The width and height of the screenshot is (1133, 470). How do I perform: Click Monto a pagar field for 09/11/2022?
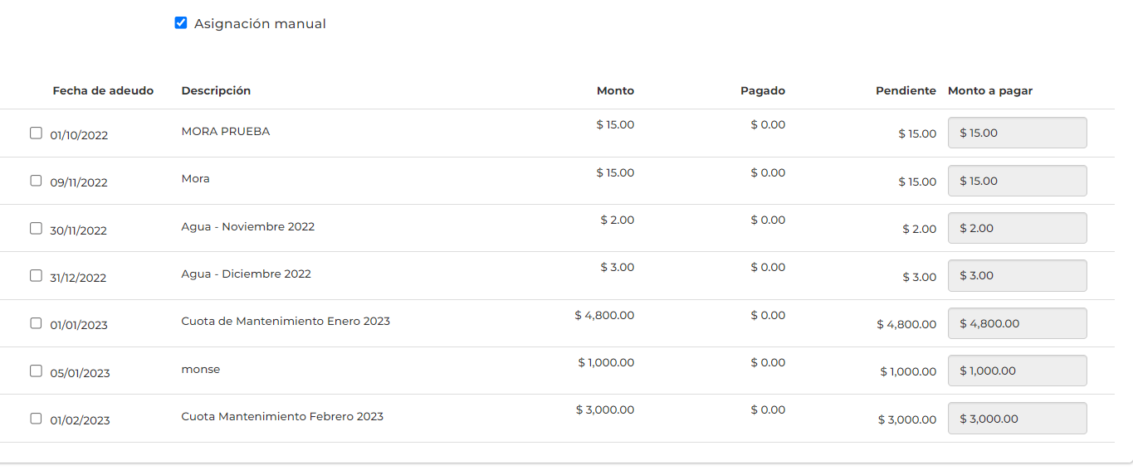tap(1017, 181)
